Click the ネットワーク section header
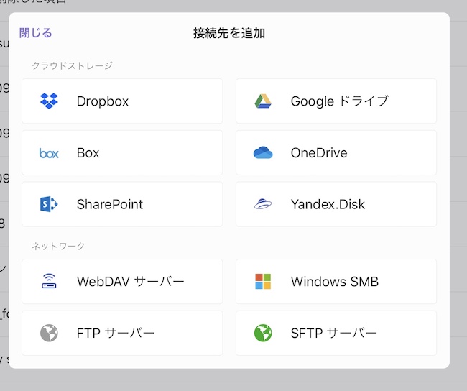The image size is (467, 391). 58,246
